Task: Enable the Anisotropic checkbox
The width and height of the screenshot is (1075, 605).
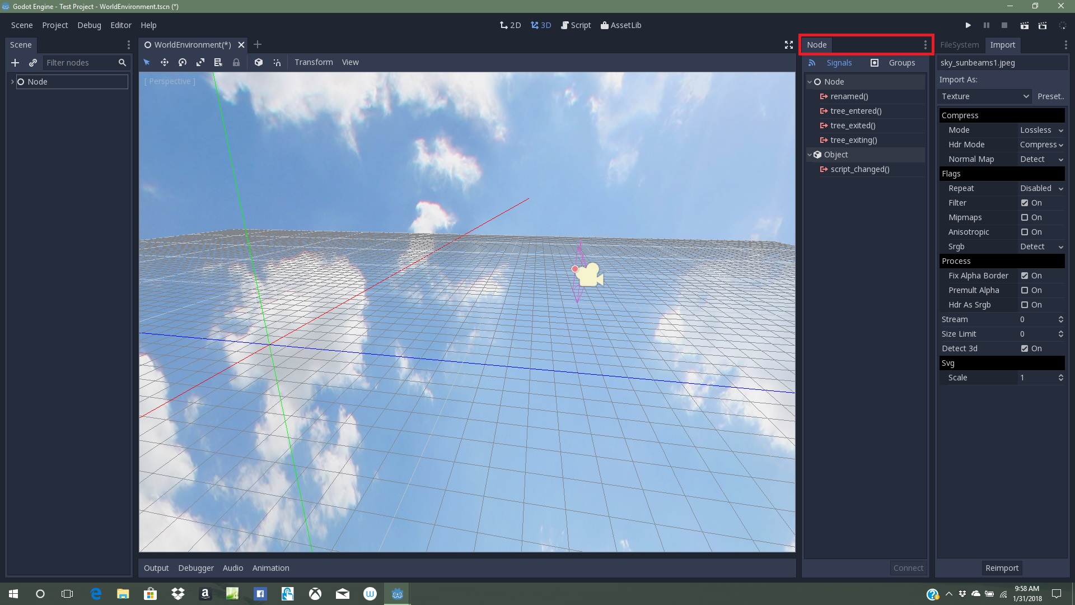Action: point(1025,232)
